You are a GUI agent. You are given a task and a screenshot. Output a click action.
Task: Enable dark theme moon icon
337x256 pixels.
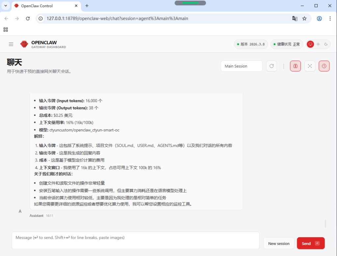point(326,44)
